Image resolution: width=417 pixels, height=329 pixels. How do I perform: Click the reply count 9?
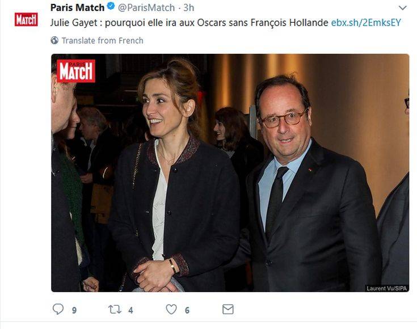(74, 310)
